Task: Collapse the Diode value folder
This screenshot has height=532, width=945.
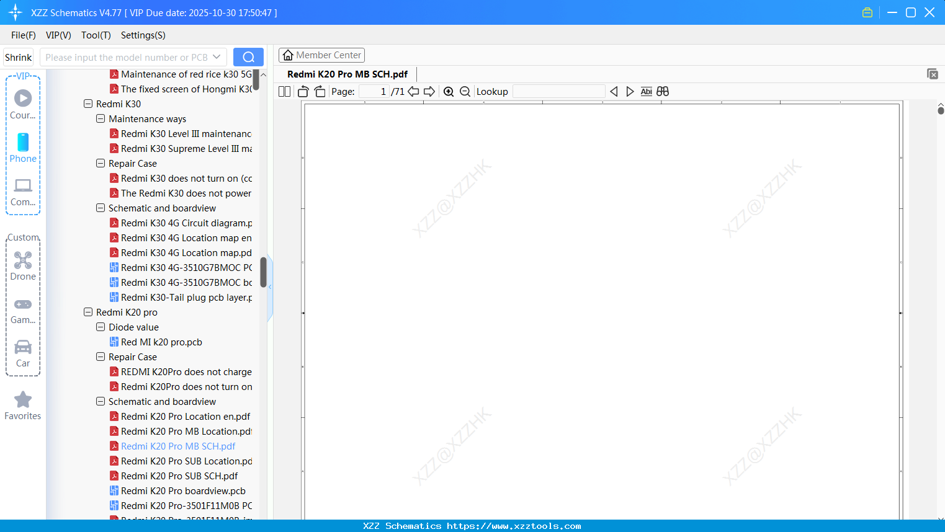Action: pyautogui.click(x=101, y=327)
